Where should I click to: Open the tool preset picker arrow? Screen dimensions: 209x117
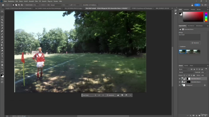[10, 5]
